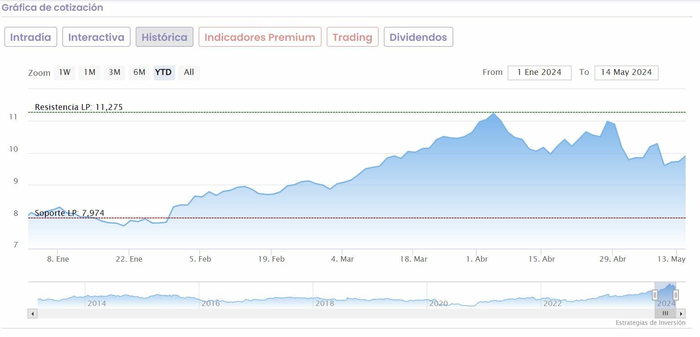Select the 6M zoom range
This screenshot has height=337, width=700.
pos(139,72)
